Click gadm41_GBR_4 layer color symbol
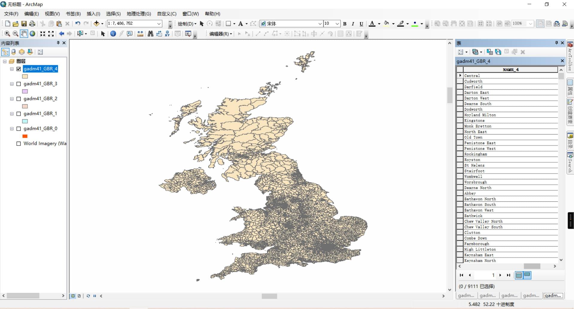 point(25,77)
